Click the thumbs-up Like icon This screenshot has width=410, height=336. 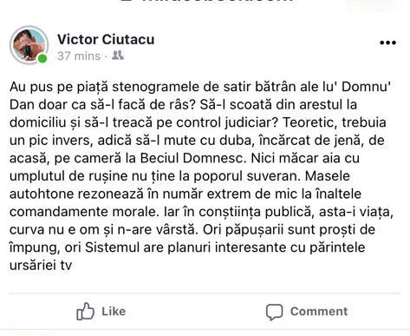pyautogui.click(x=85, y=312)
